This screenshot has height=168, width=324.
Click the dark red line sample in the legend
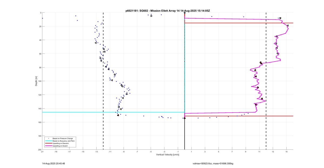pyautogui.click(x=48, y=143)
